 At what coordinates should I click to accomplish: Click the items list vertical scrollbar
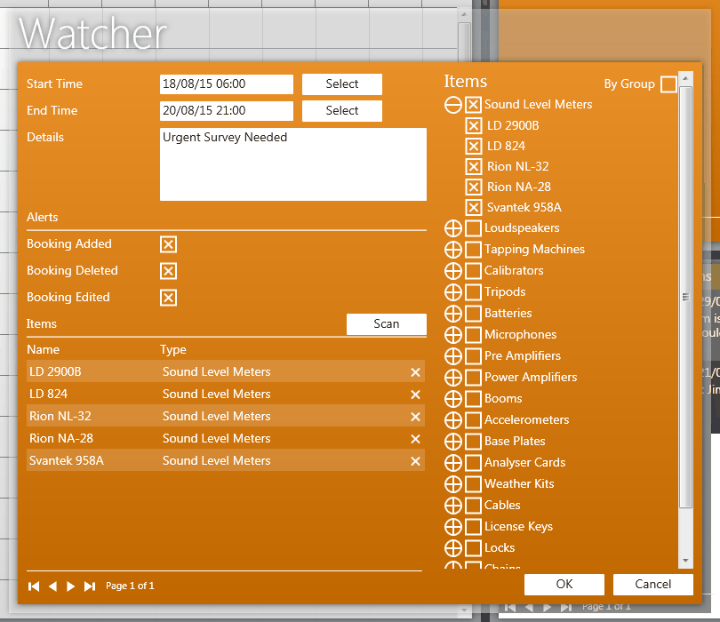tap(684, 298)
